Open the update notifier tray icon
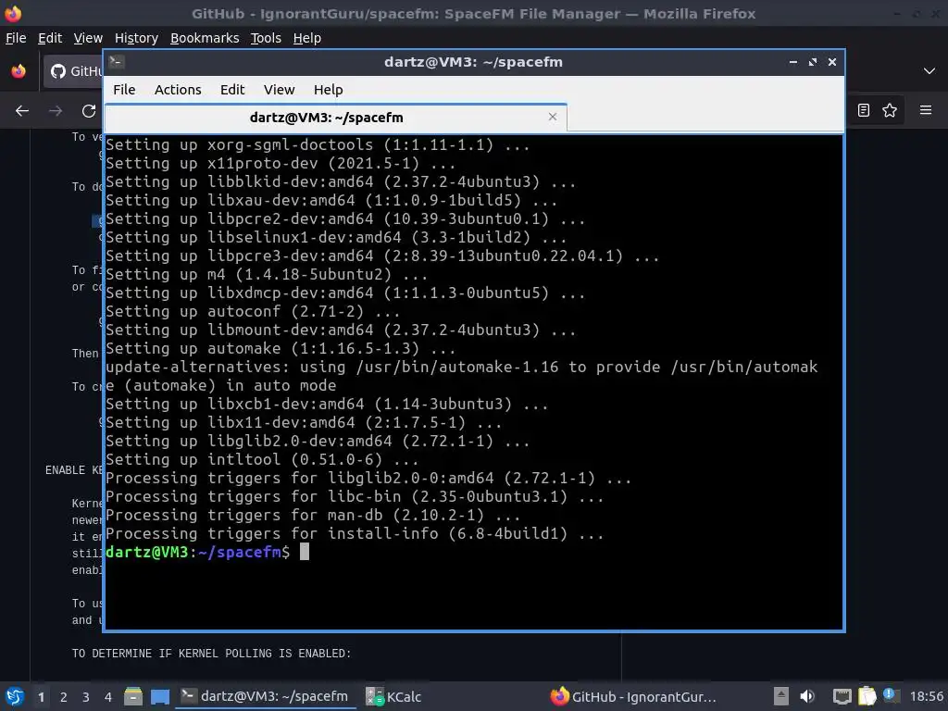Viewport: 948px width, 711px height. [890, 694]
